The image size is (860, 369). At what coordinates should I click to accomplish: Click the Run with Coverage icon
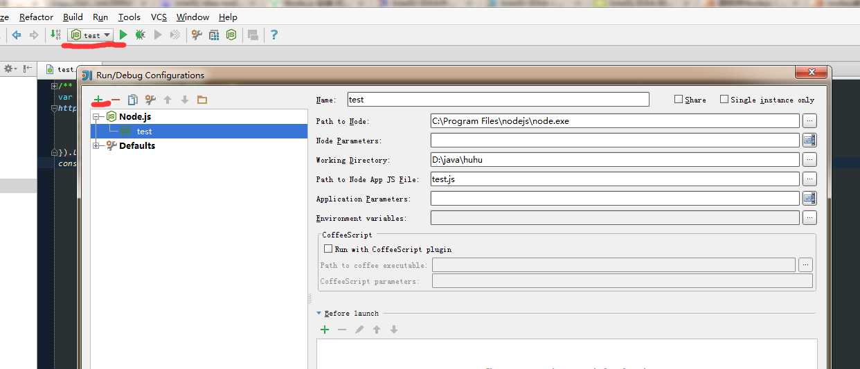tap(158, 35)
